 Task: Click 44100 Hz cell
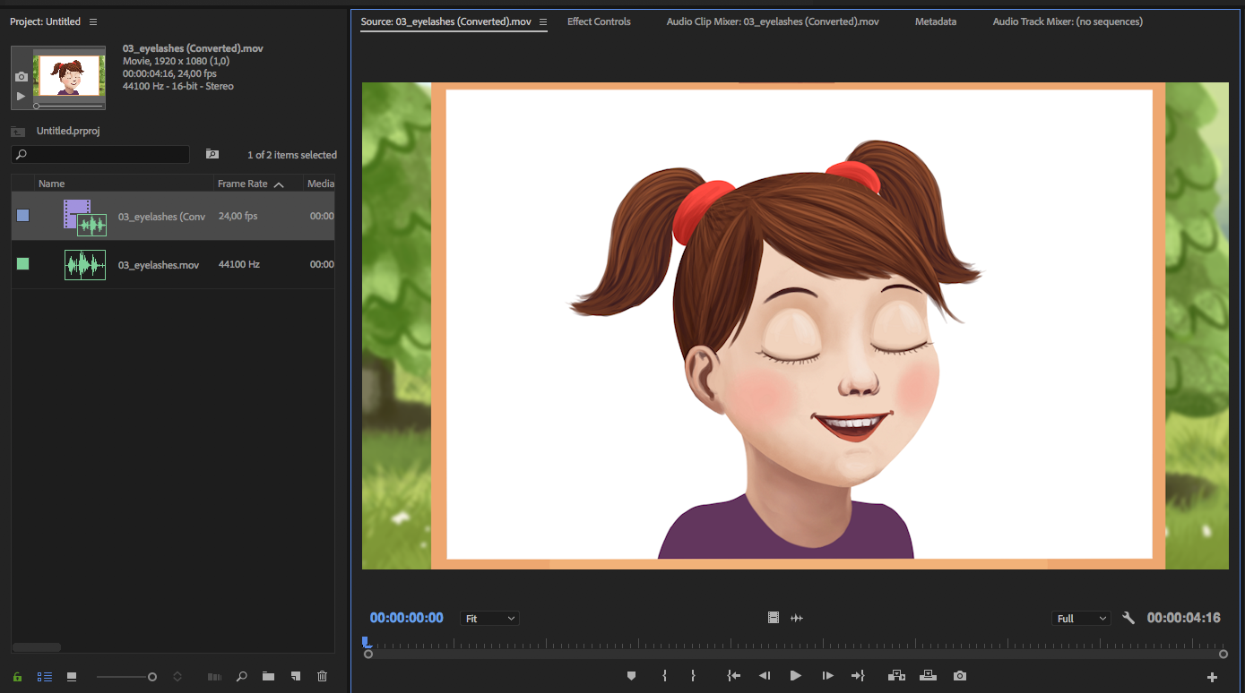pyautogui.click(x=239, y=264)
